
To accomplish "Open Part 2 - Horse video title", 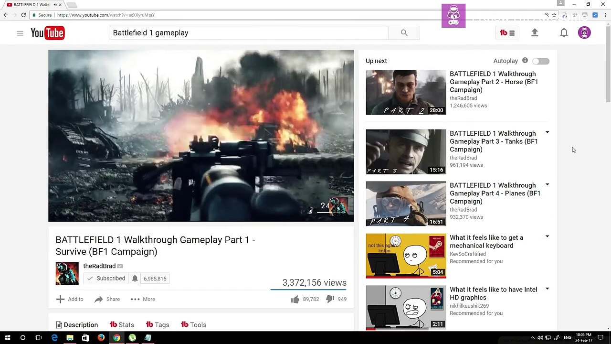I will tap(494, 82).
